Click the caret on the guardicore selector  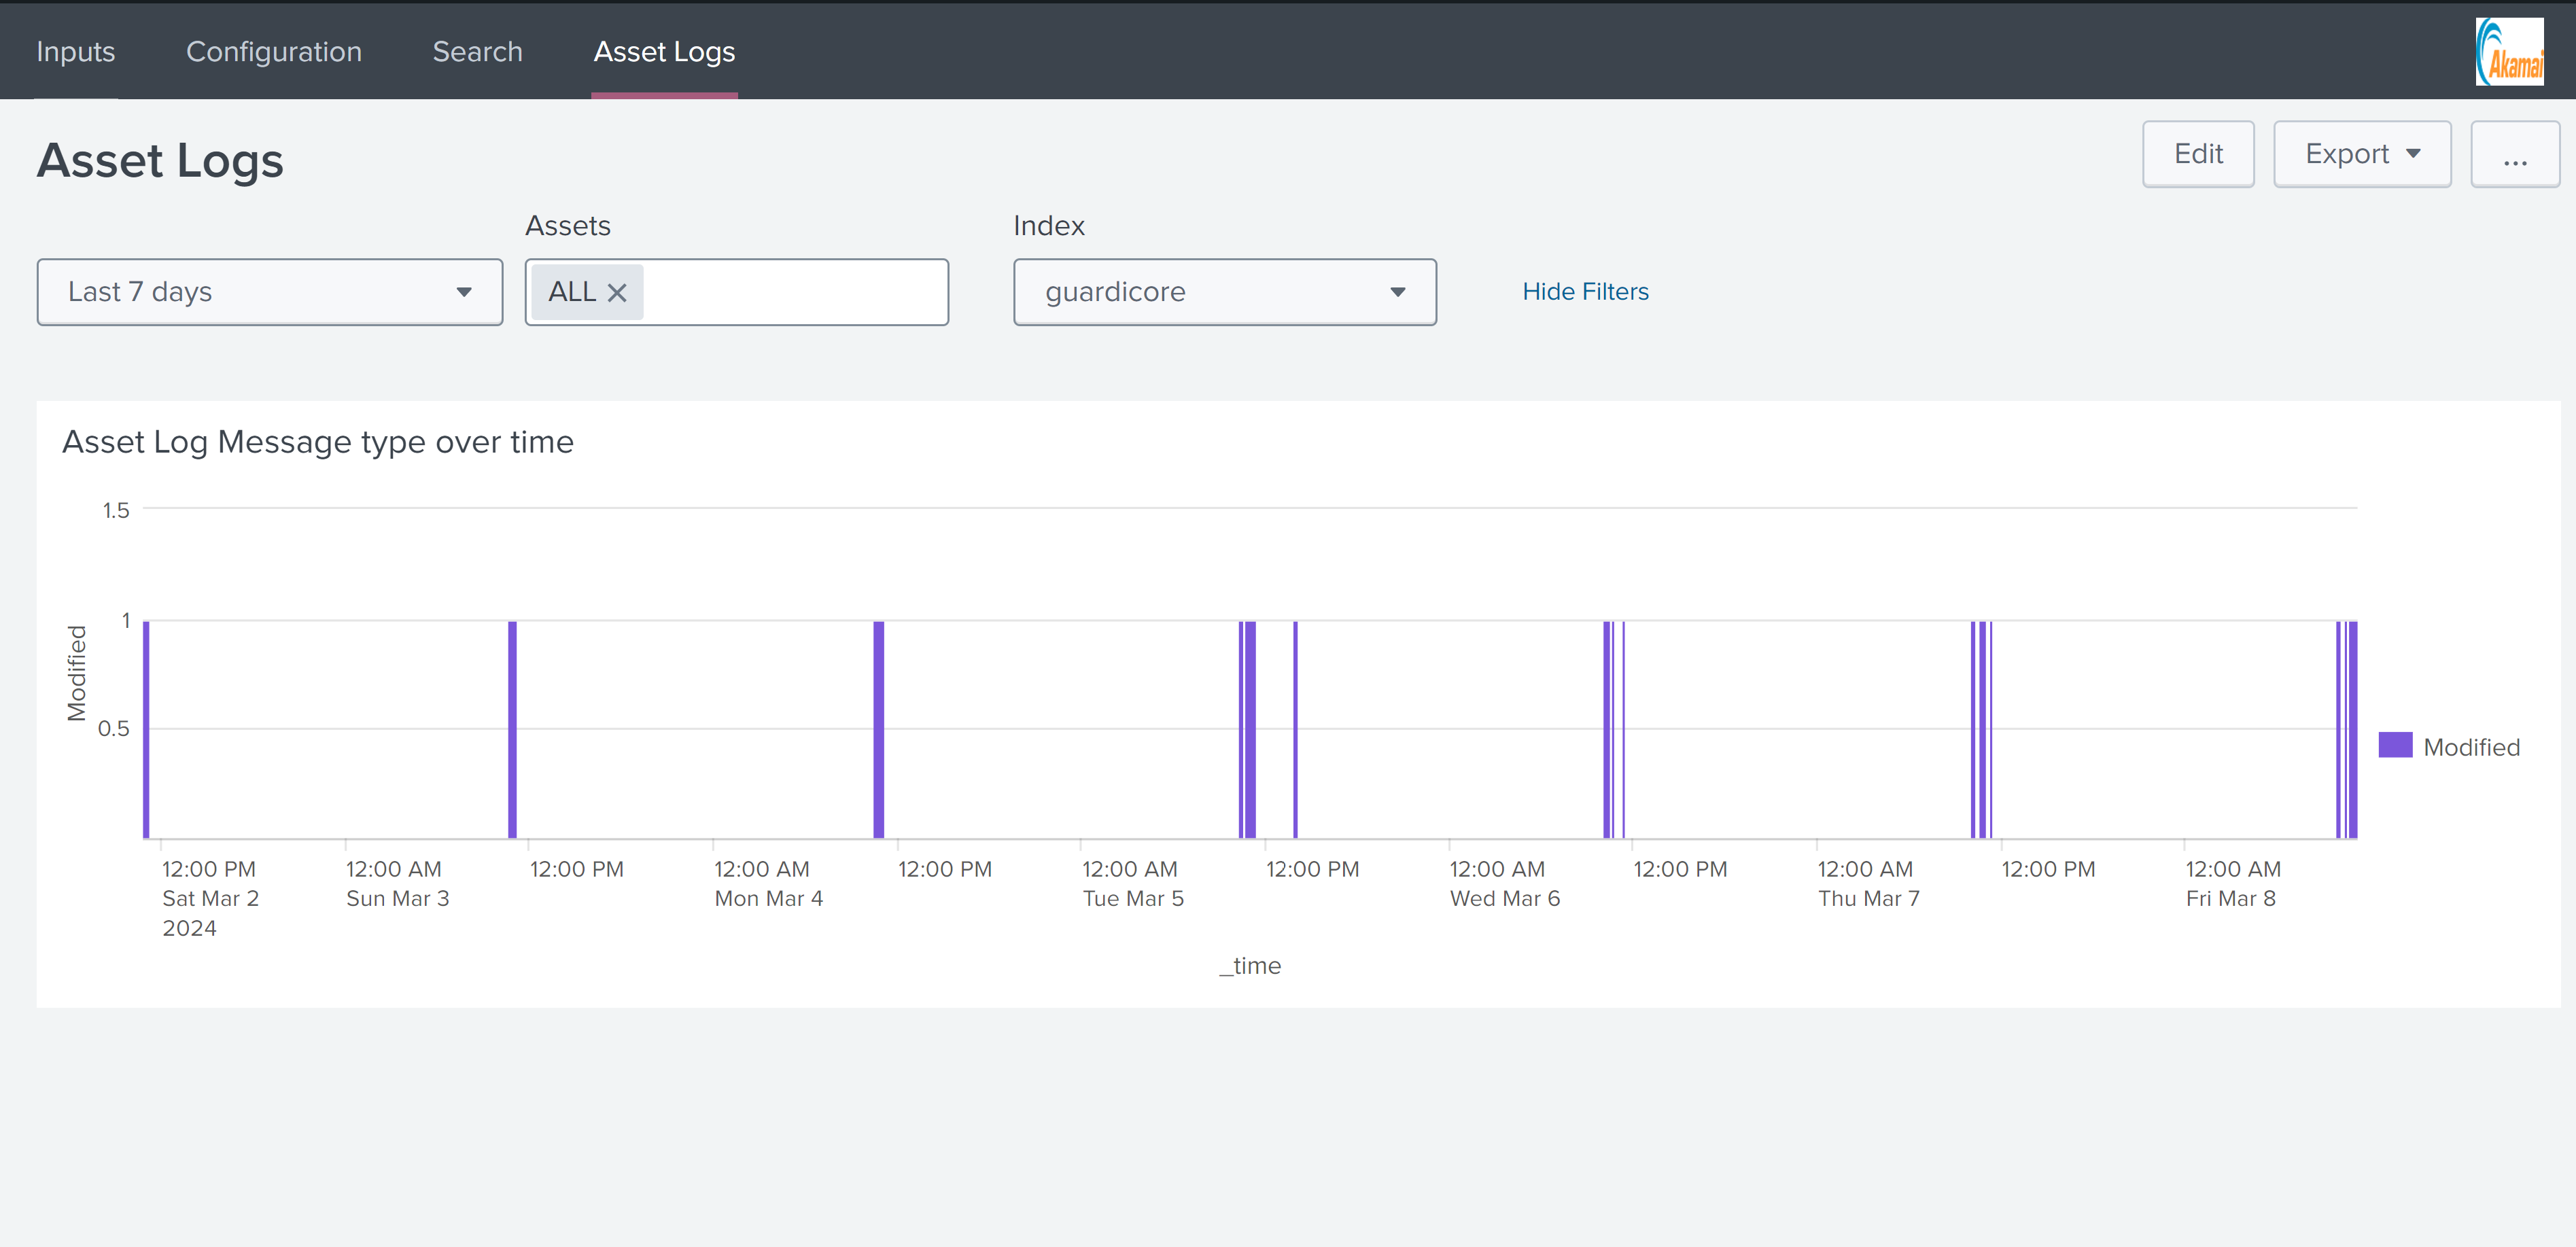pos(1398,292)
